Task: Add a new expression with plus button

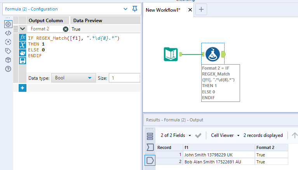Action: click(23, 88)
